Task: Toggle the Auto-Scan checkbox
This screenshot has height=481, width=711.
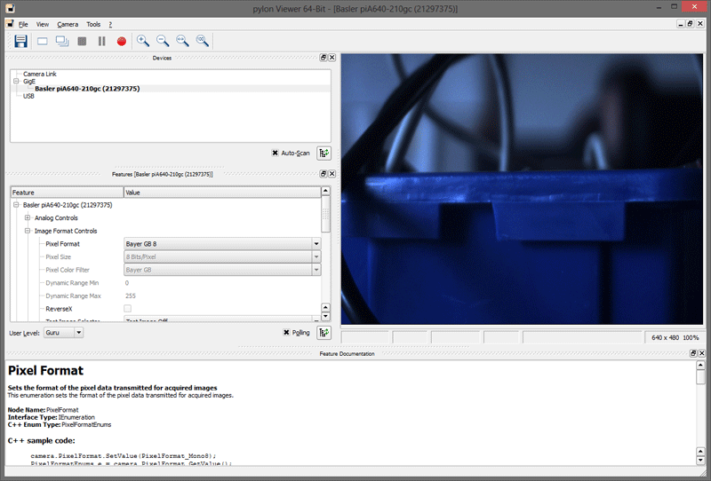Action: [x=275, y=154]
